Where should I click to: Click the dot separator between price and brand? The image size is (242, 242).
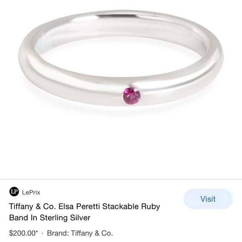tap(43, 234)
